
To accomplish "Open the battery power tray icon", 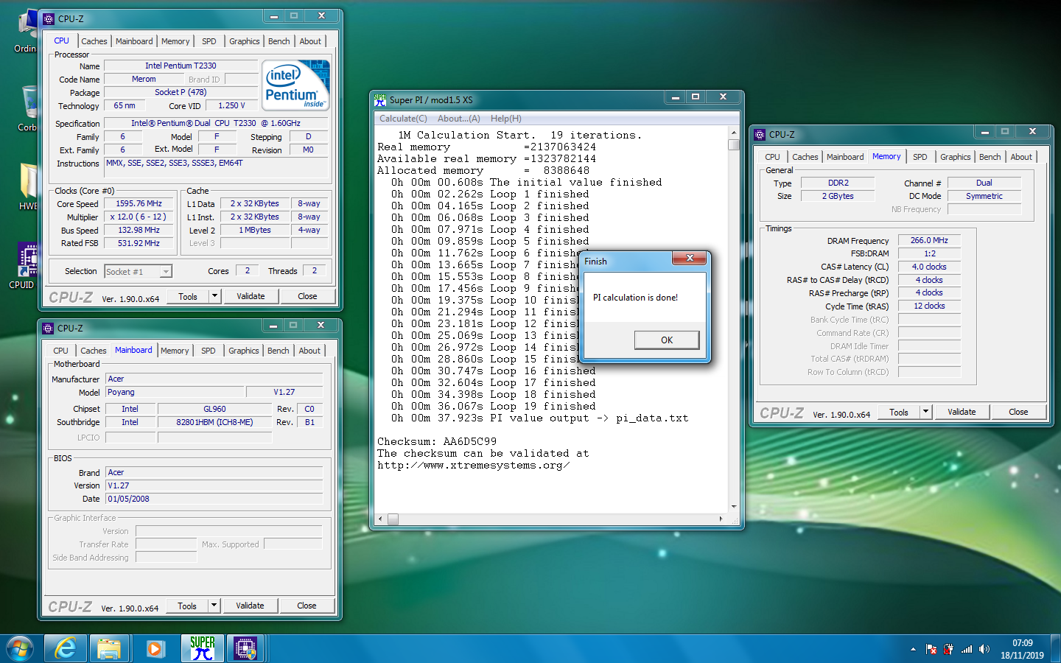I will coord(948,649).
